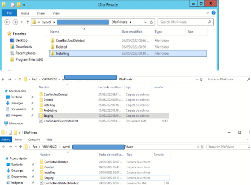Screen dimensions: 251x185
Task: Open Program Files (x86) in Favorites
Action: click(29, 59)
